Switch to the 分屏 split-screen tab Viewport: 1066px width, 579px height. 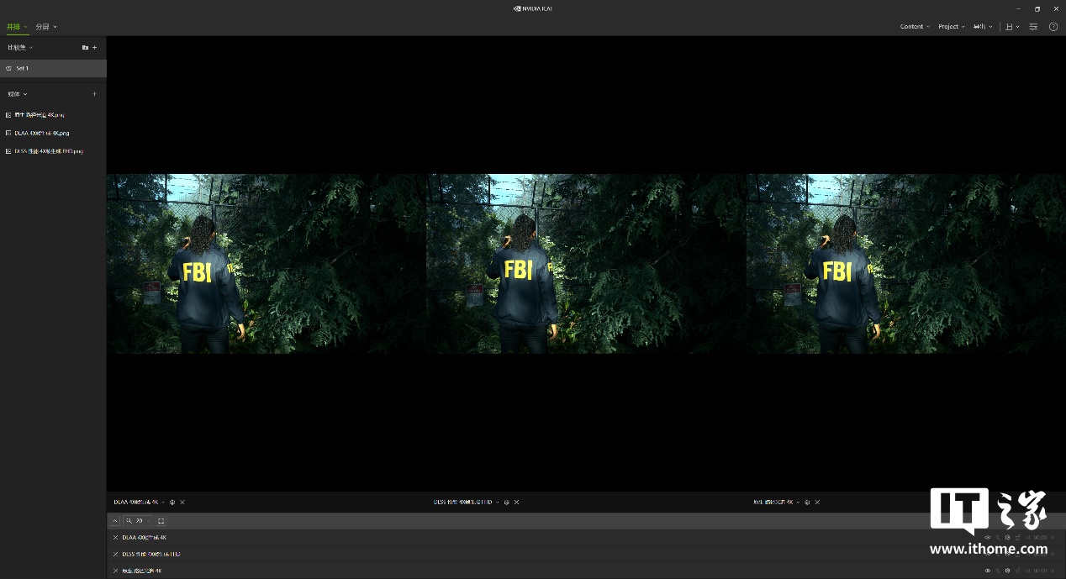(45, 27)
